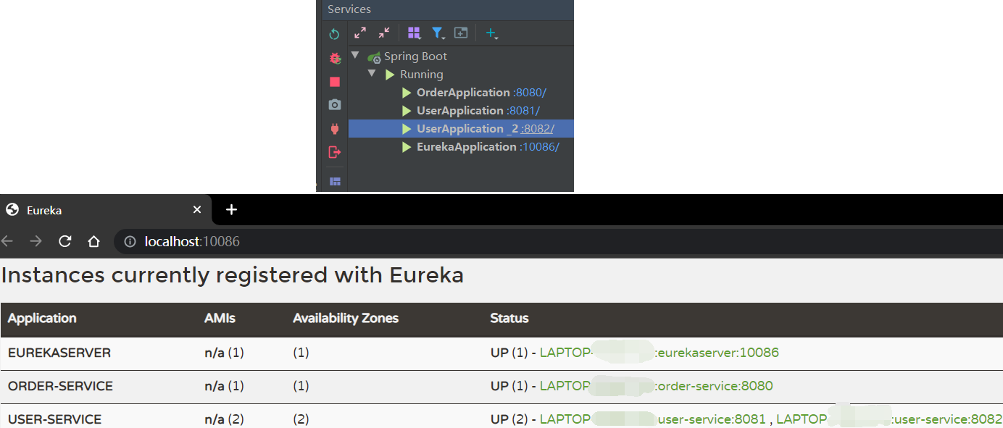The width and height of the screenshot is (1003, 428).
Task: Open the Add Service plus dropdown
Action: pos(492,33)
